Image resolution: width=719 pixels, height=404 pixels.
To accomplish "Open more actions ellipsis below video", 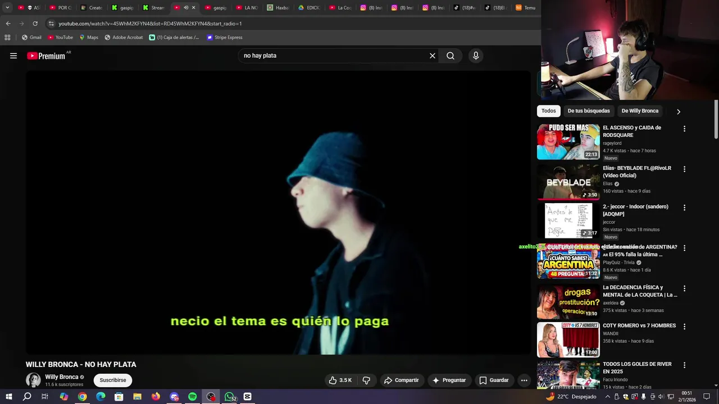I will pos(524,380).
